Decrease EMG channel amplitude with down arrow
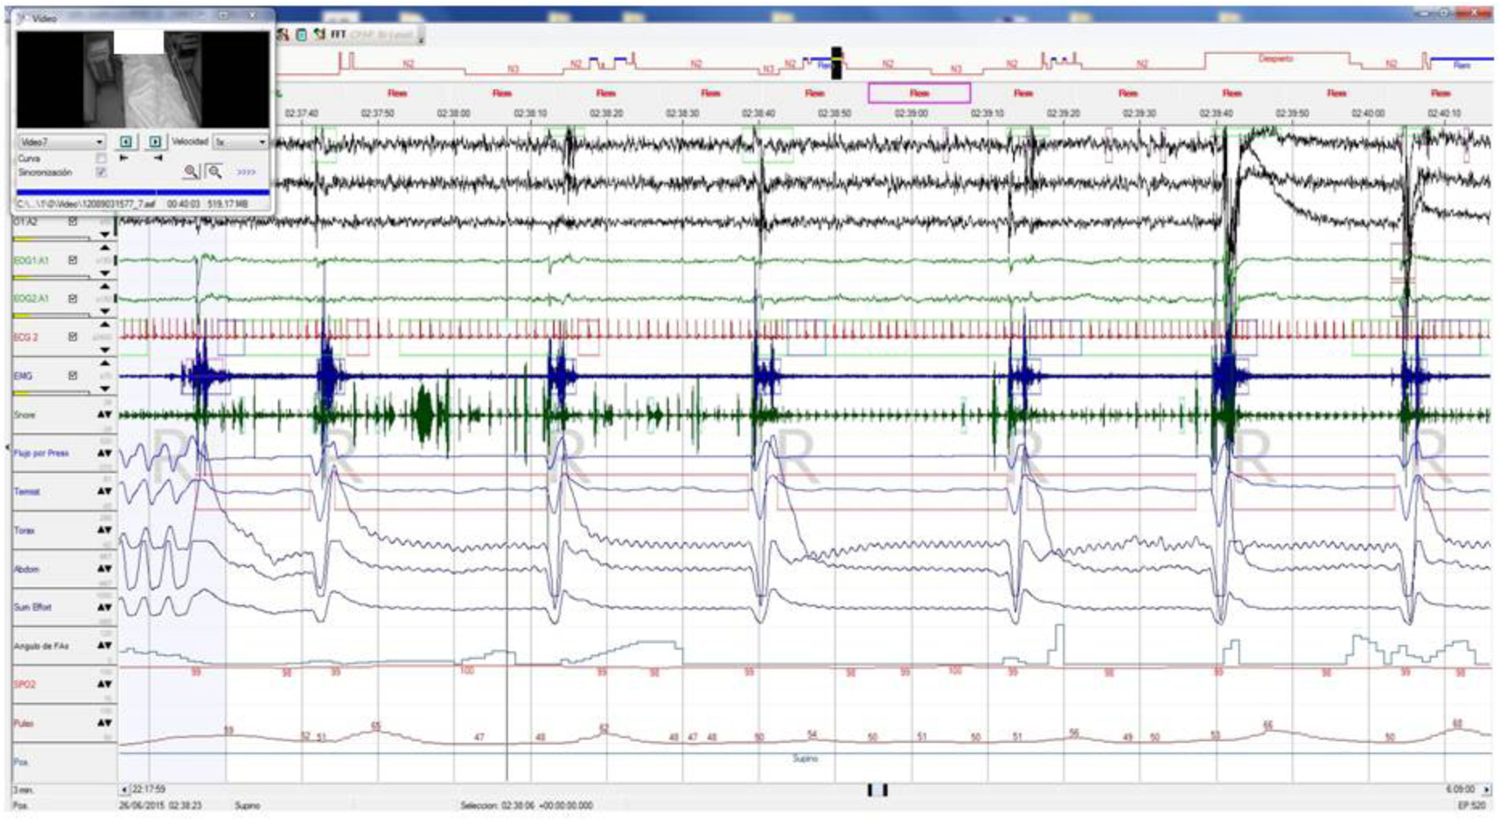 point(105,388)
